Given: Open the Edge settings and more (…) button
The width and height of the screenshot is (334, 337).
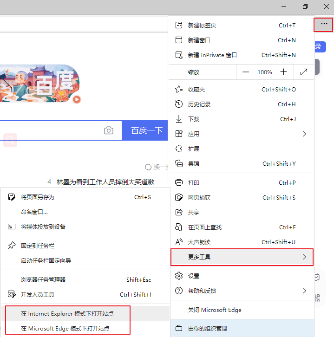Looking at the screenshot, I should pos(324,24).
